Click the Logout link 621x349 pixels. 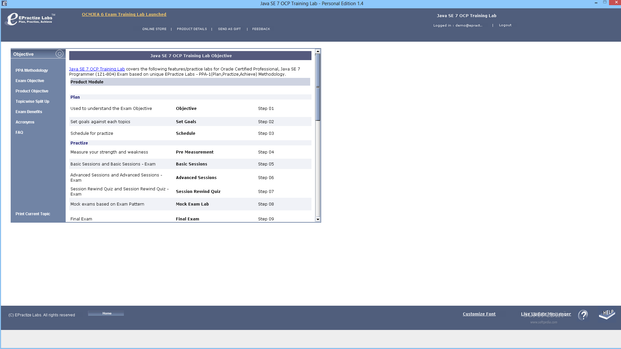pyautogui.click(x=505, y=25)
